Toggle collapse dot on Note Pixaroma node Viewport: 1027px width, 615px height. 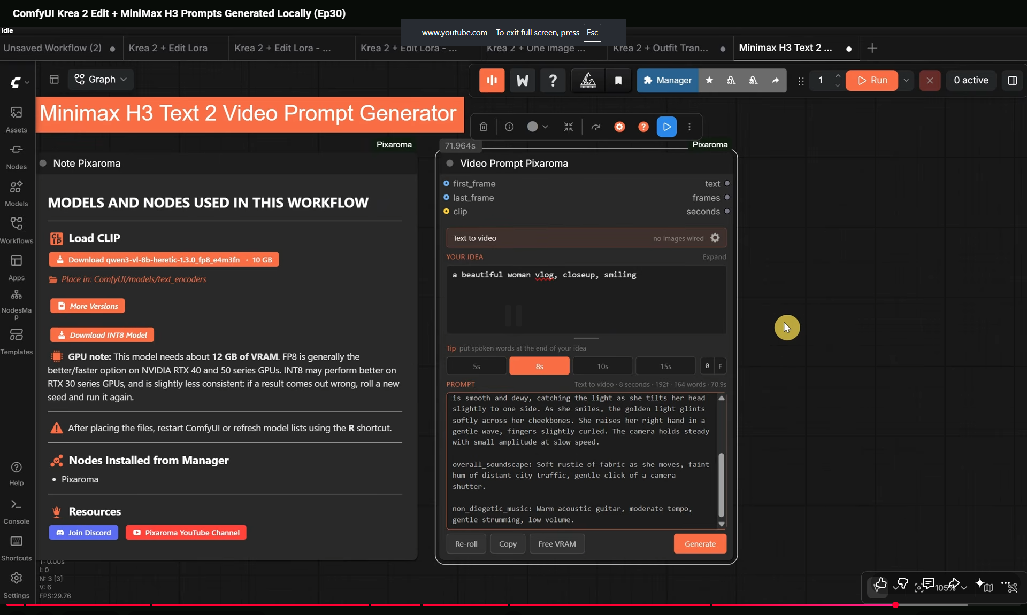43,163
